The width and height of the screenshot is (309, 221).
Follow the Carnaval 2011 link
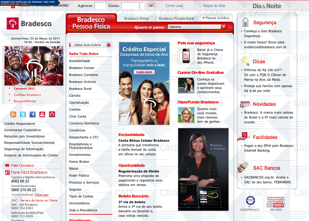[x=24, y=88]
